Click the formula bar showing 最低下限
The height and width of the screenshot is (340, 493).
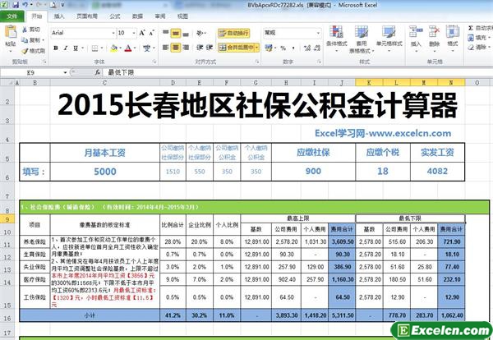(x=296, y=72)
